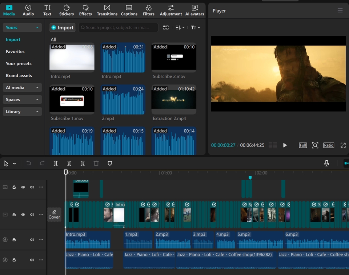Open Favorites in the sidebar
Screen dimensions: 349x275
click(x=15, y=51)
